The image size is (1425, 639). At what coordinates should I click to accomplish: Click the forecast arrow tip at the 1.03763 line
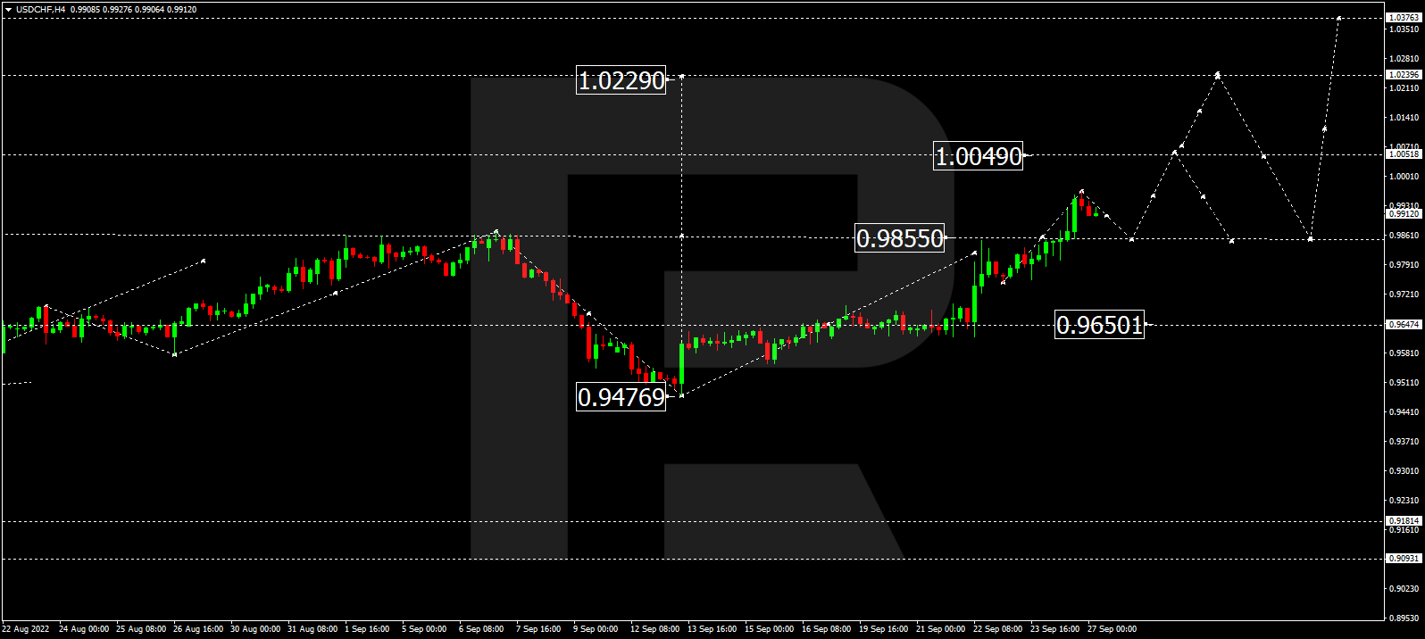[x=1338, y=18]
